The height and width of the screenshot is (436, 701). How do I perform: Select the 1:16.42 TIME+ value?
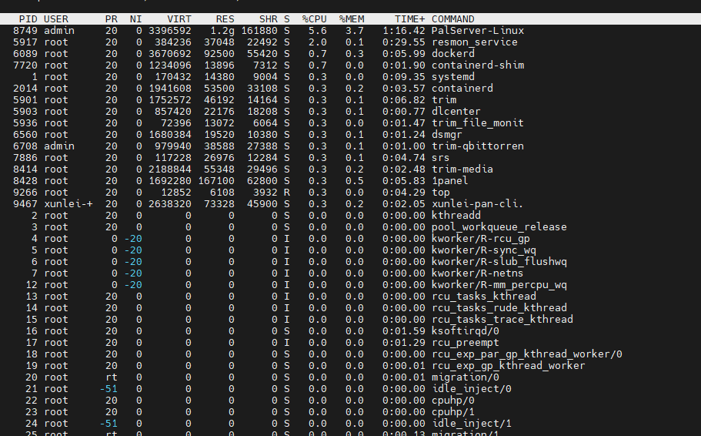tap(404, 31)
